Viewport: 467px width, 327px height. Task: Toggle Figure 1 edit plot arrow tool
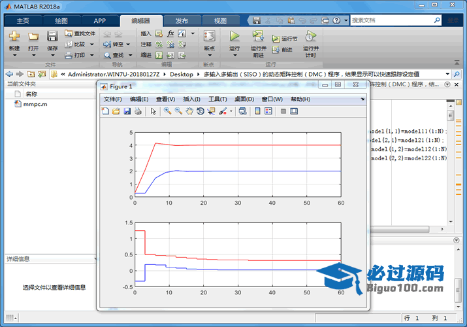[153, 111]
